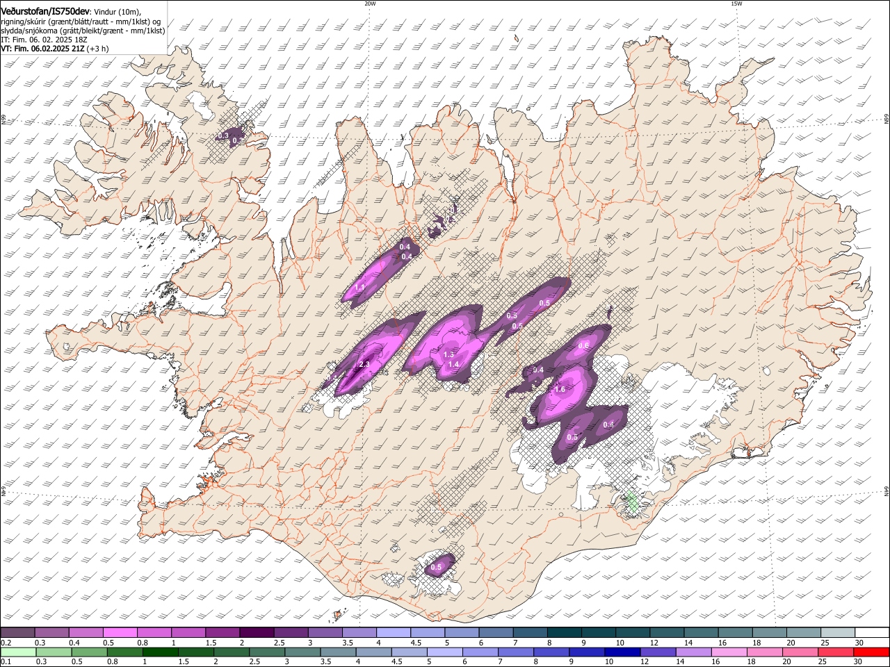Click the small green precipitation patch on southeast coast
Screen dimensions: 890x667
pos(633,502)
